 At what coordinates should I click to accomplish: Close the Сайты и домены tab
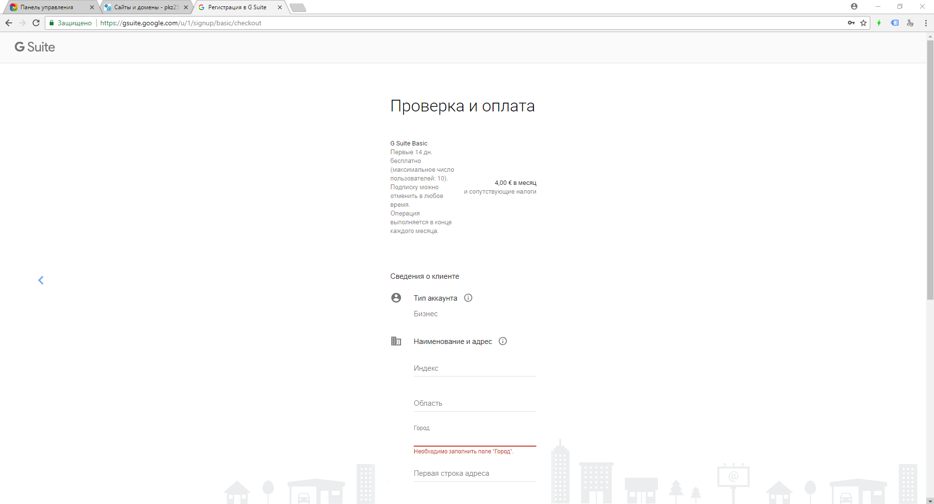pos(186,7)
